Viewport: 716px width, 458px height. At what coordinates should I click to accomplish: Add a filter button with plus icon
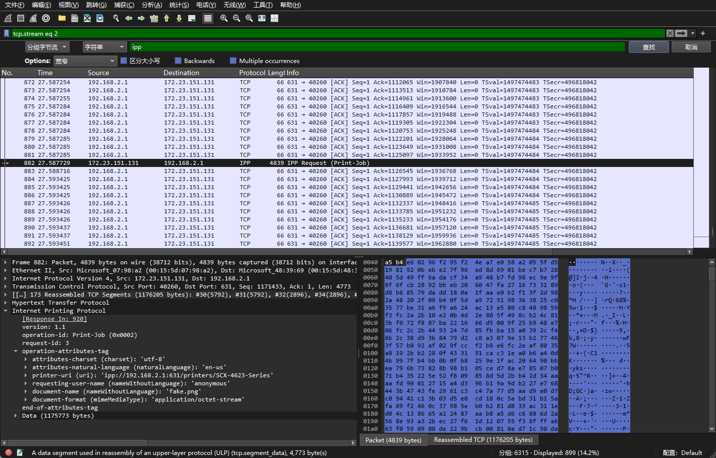pyautogui.click(x=703, y=33)
